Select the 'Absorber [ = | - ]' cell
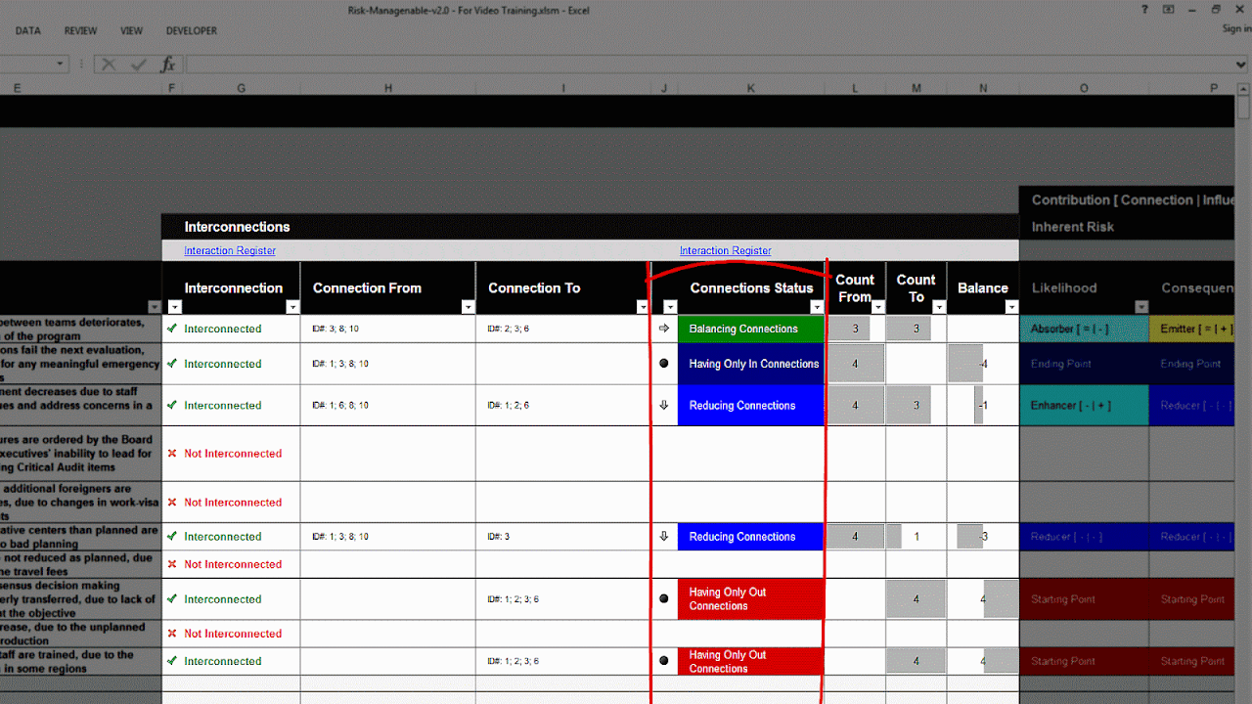Viewport: 1252px width, 704px height. pyautogui.click(x=1084, y=329)
